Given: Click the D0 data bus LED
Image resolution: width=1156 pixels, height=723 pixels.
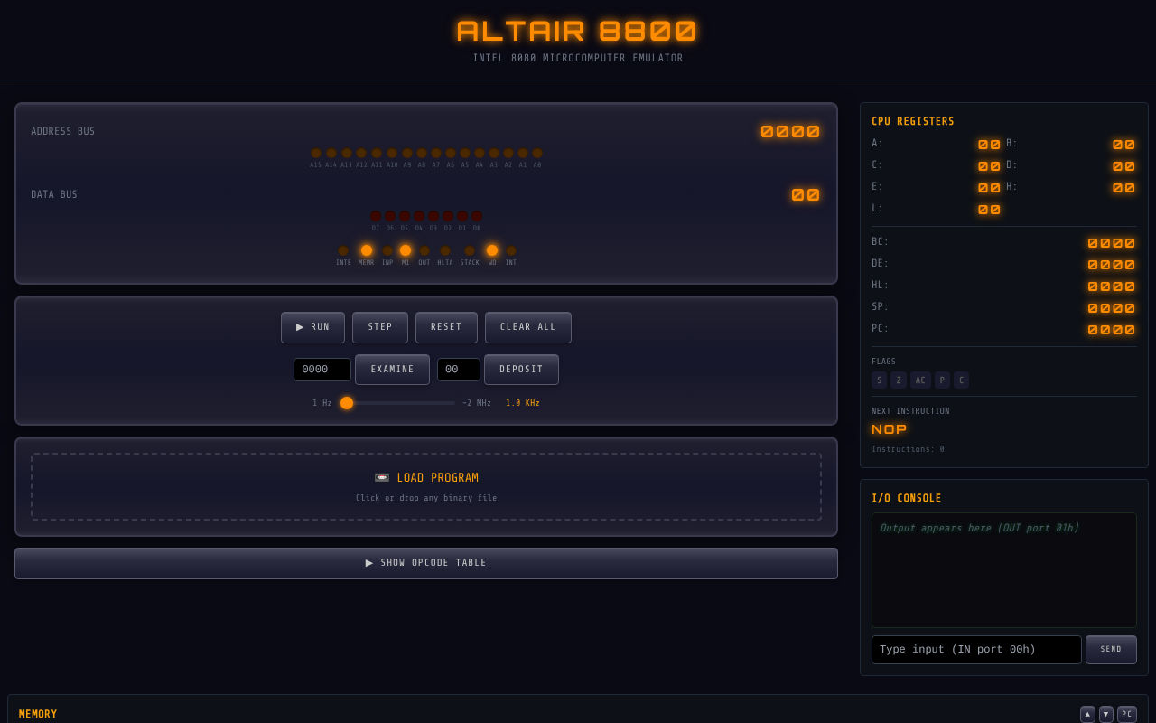Looking at the screenshot, I should click(477, 217).
